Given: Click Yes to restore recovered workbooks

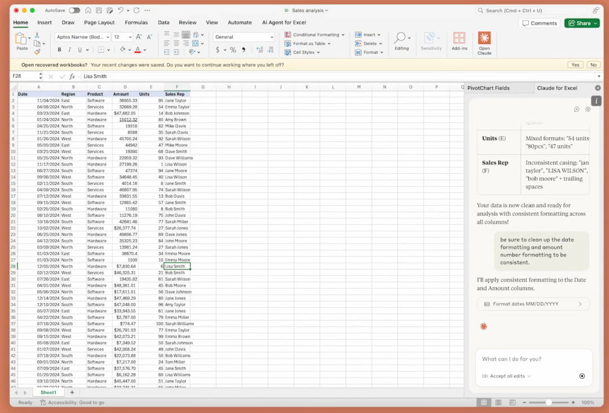Looking at the screenshot, I should click(x=575, y=65).
